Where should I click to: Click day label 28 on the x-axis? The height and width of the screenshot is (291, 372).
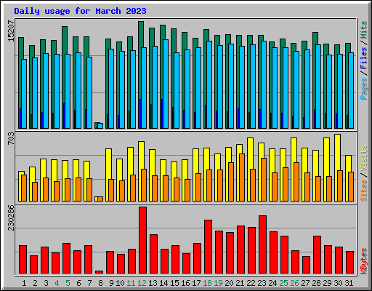317,283
